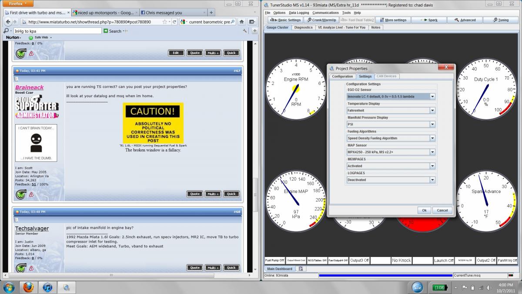Open the Manifold Pressure Display dropdown
This screenshot has height=294, width=522.
[x=432, y=124]
